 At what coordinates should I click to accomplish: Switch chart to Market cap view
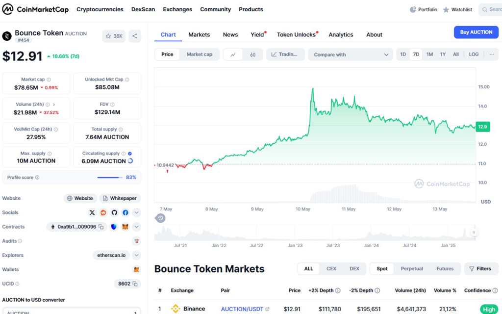tap(199, 54)
